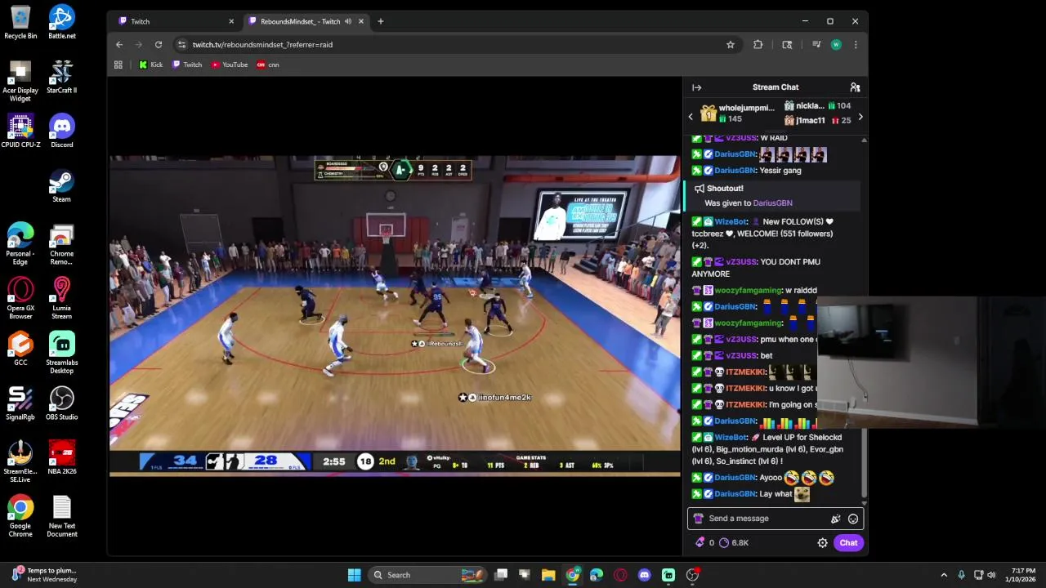Open NBA 2K26 desktop shortcut

click(x=62, y=458)
